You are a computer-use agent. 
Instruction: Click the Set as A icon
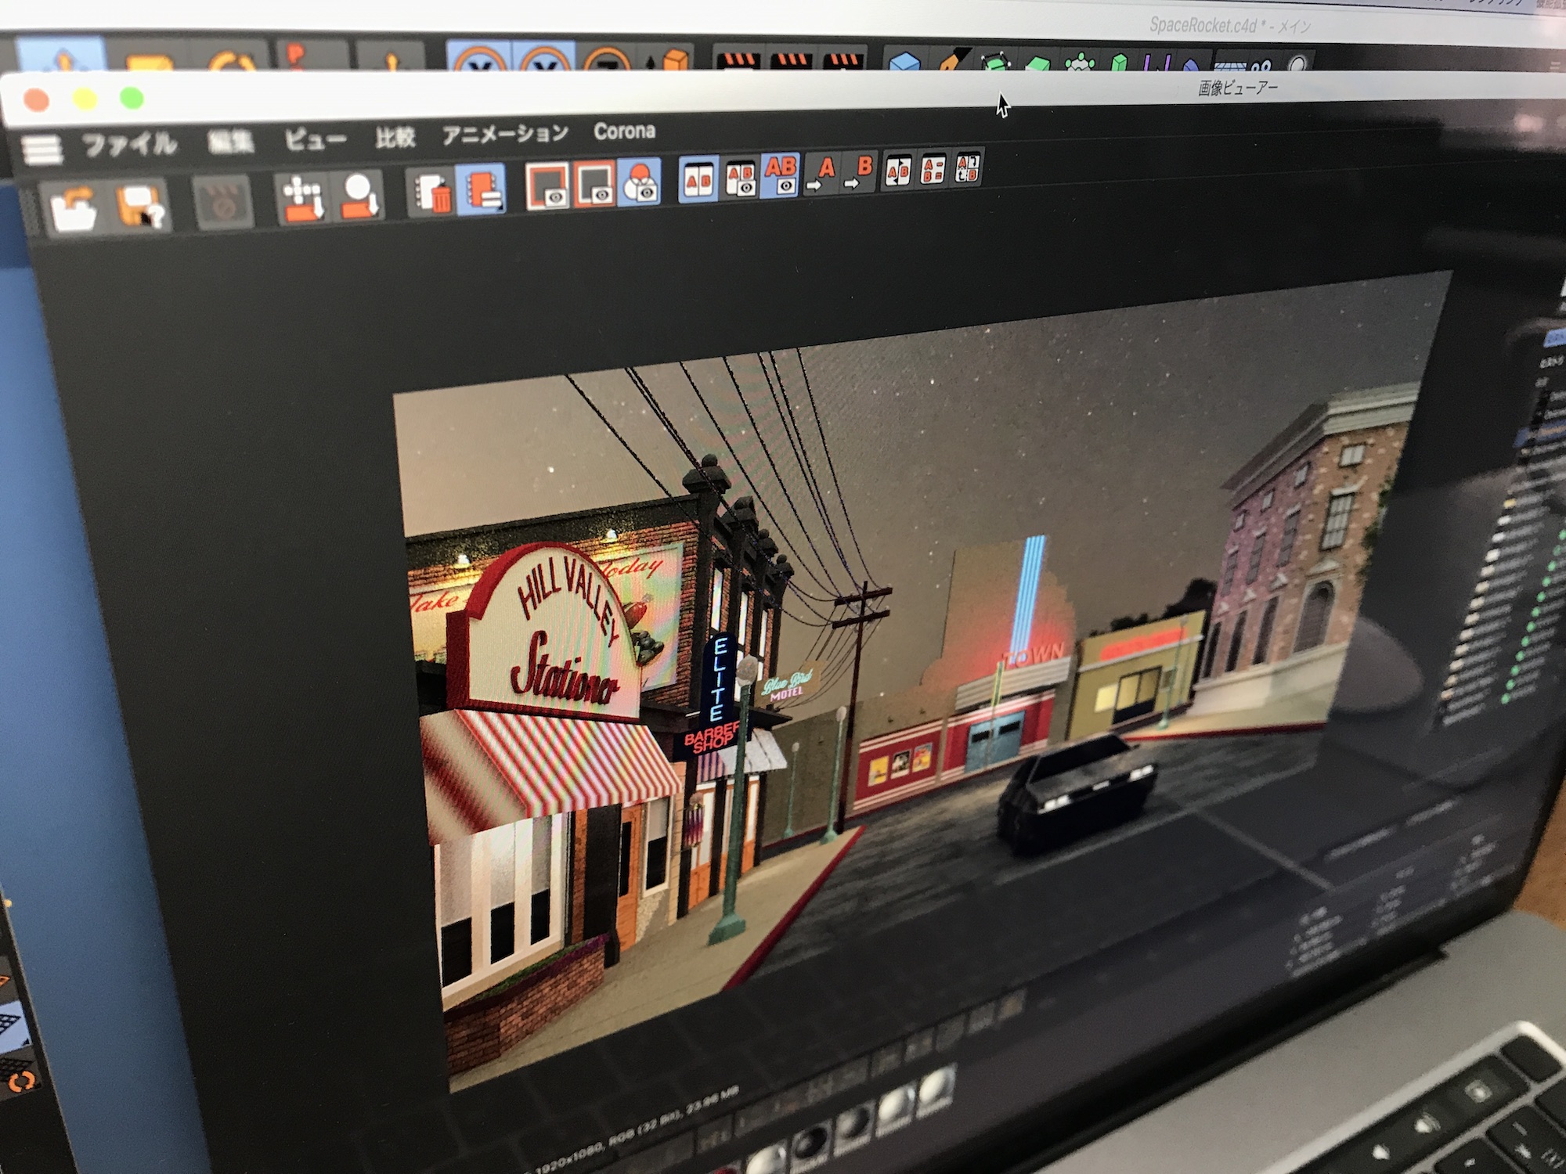tap(821, 173)
